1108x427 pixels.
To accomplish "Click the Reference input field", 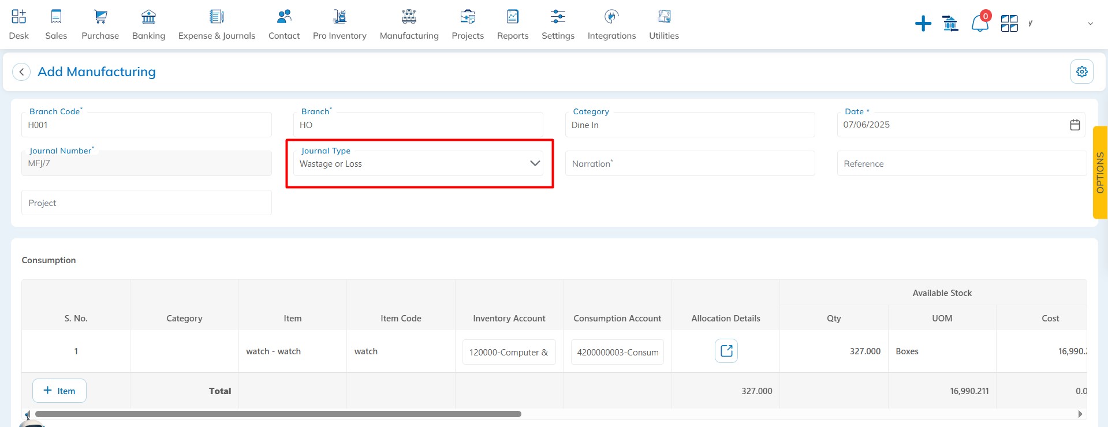I will 961,163.
